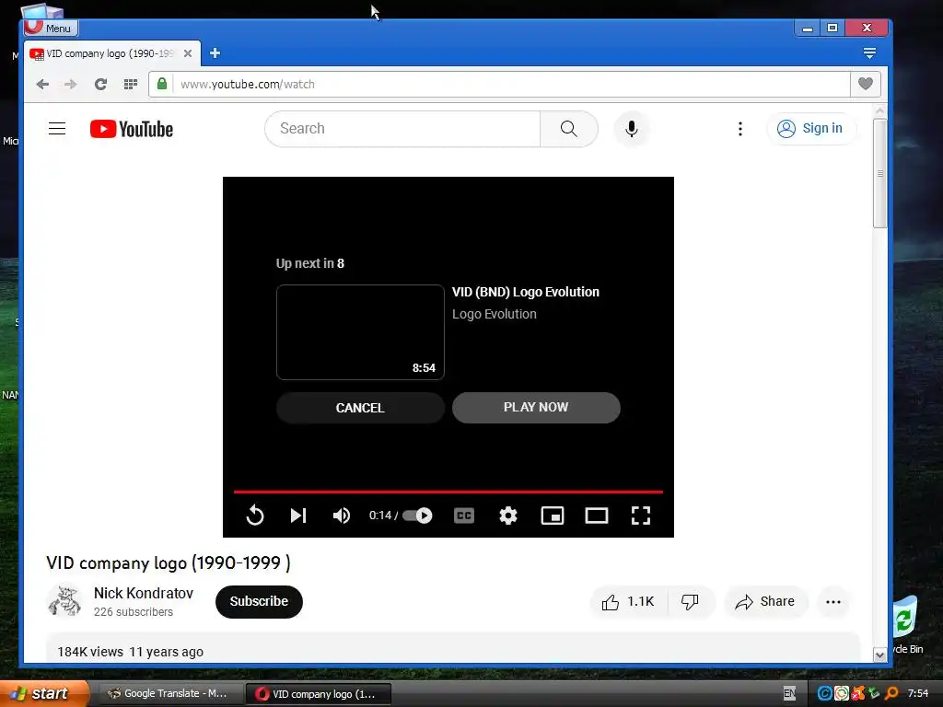The height and width of the screenshot is (707, 943).
Task: Open the Windows start menu
Action: 43,694
